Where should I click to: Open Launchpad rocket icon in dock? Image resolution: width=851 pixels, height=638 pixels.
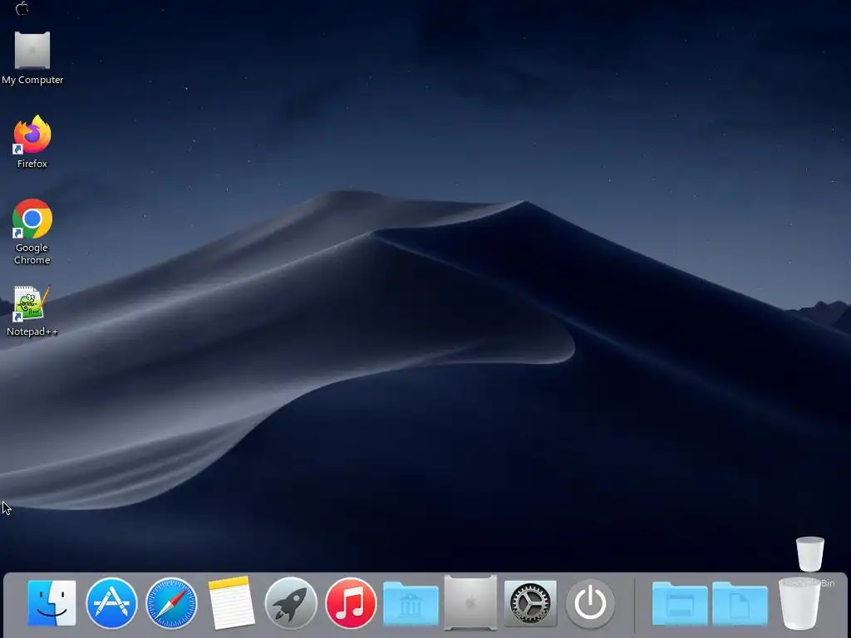pos(291,603)
